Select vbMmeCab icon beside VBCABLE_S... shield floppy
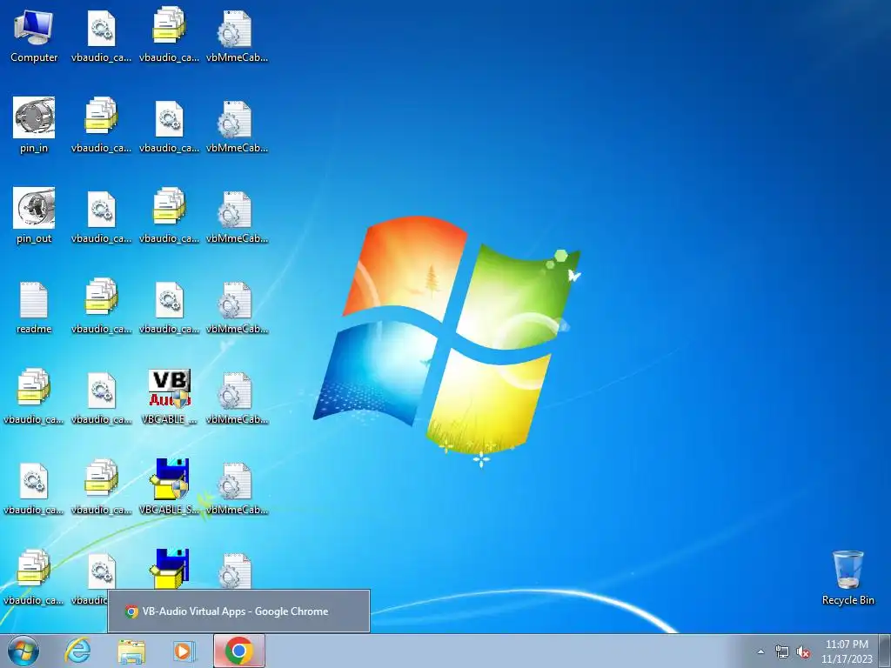Viewport: 891px width, 668px height. click(x=237, y=488)
